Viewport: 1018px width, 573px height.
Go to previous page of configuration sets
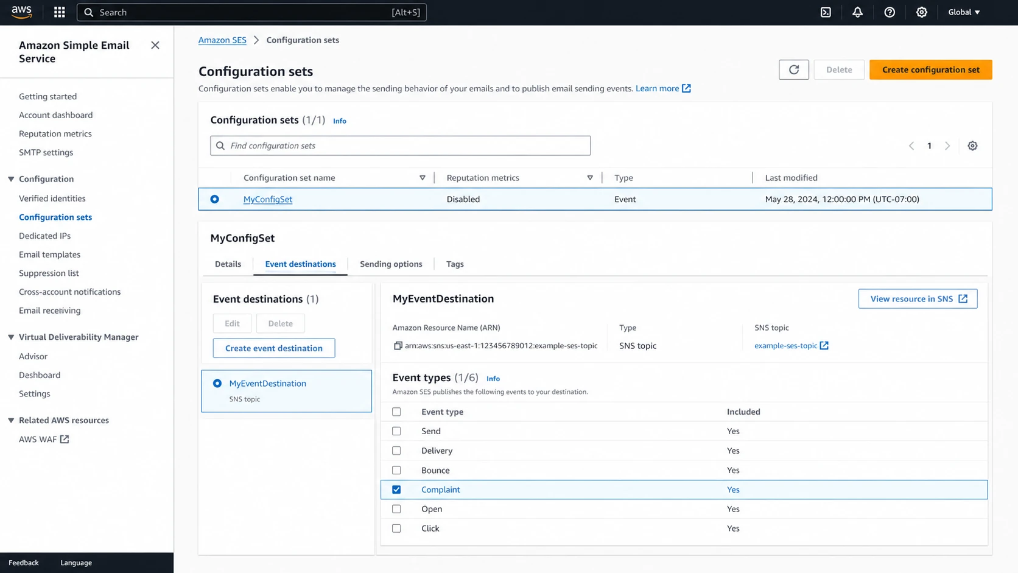(x=911, y=146)
